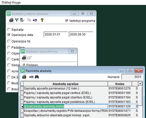This screenshot has height=118, width=146.
Task: Tick the Serija checkbox
Action: [x=9, y=65]
